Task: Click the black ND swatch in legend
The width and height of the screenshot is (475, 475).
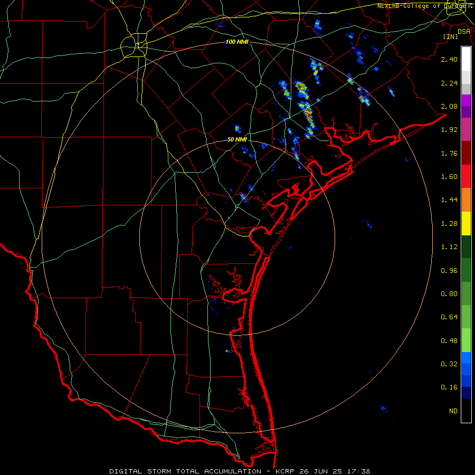Action: 466,411
